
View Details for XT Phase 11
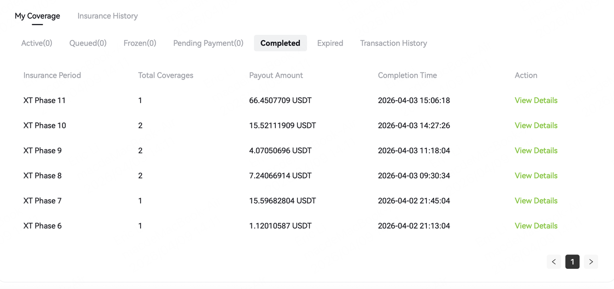536,100
